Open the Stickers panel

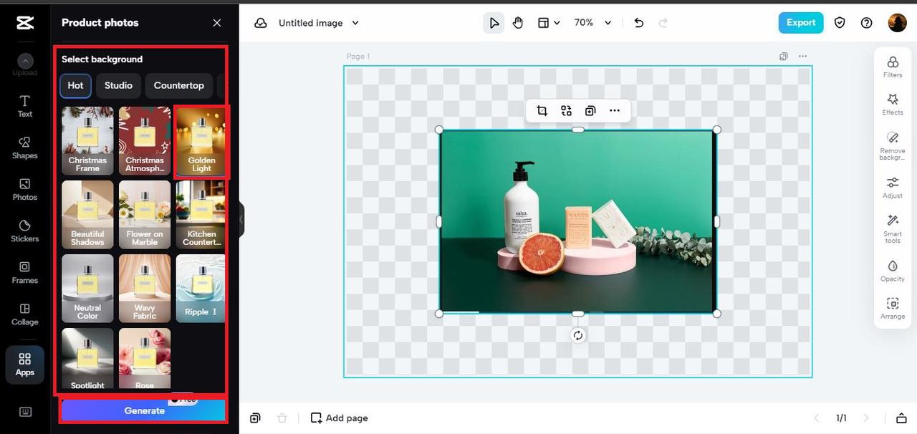[25, 231]
